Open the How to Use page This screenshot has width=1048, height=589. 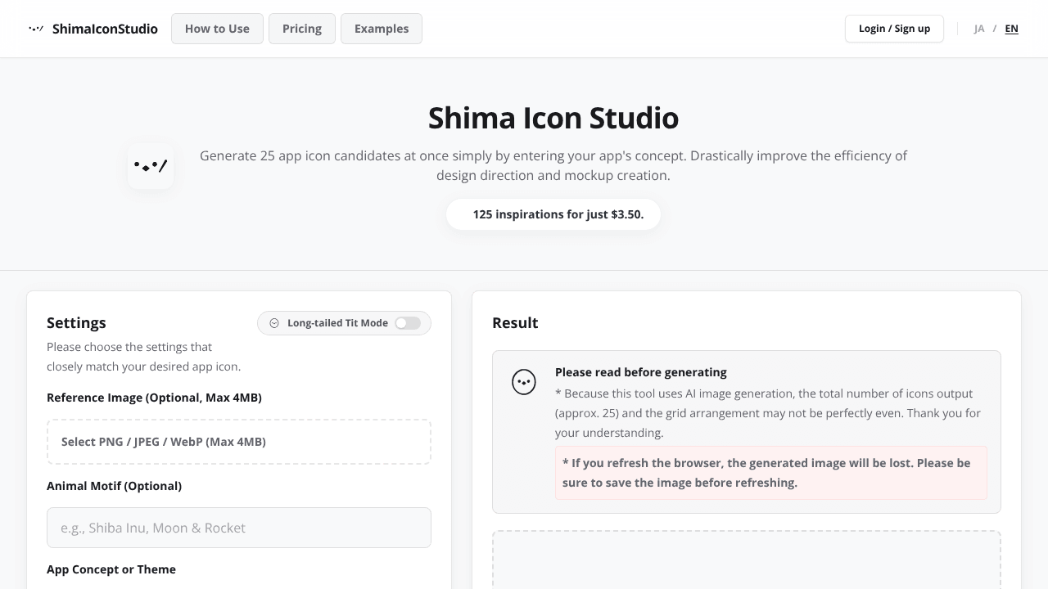coord(217,29)
